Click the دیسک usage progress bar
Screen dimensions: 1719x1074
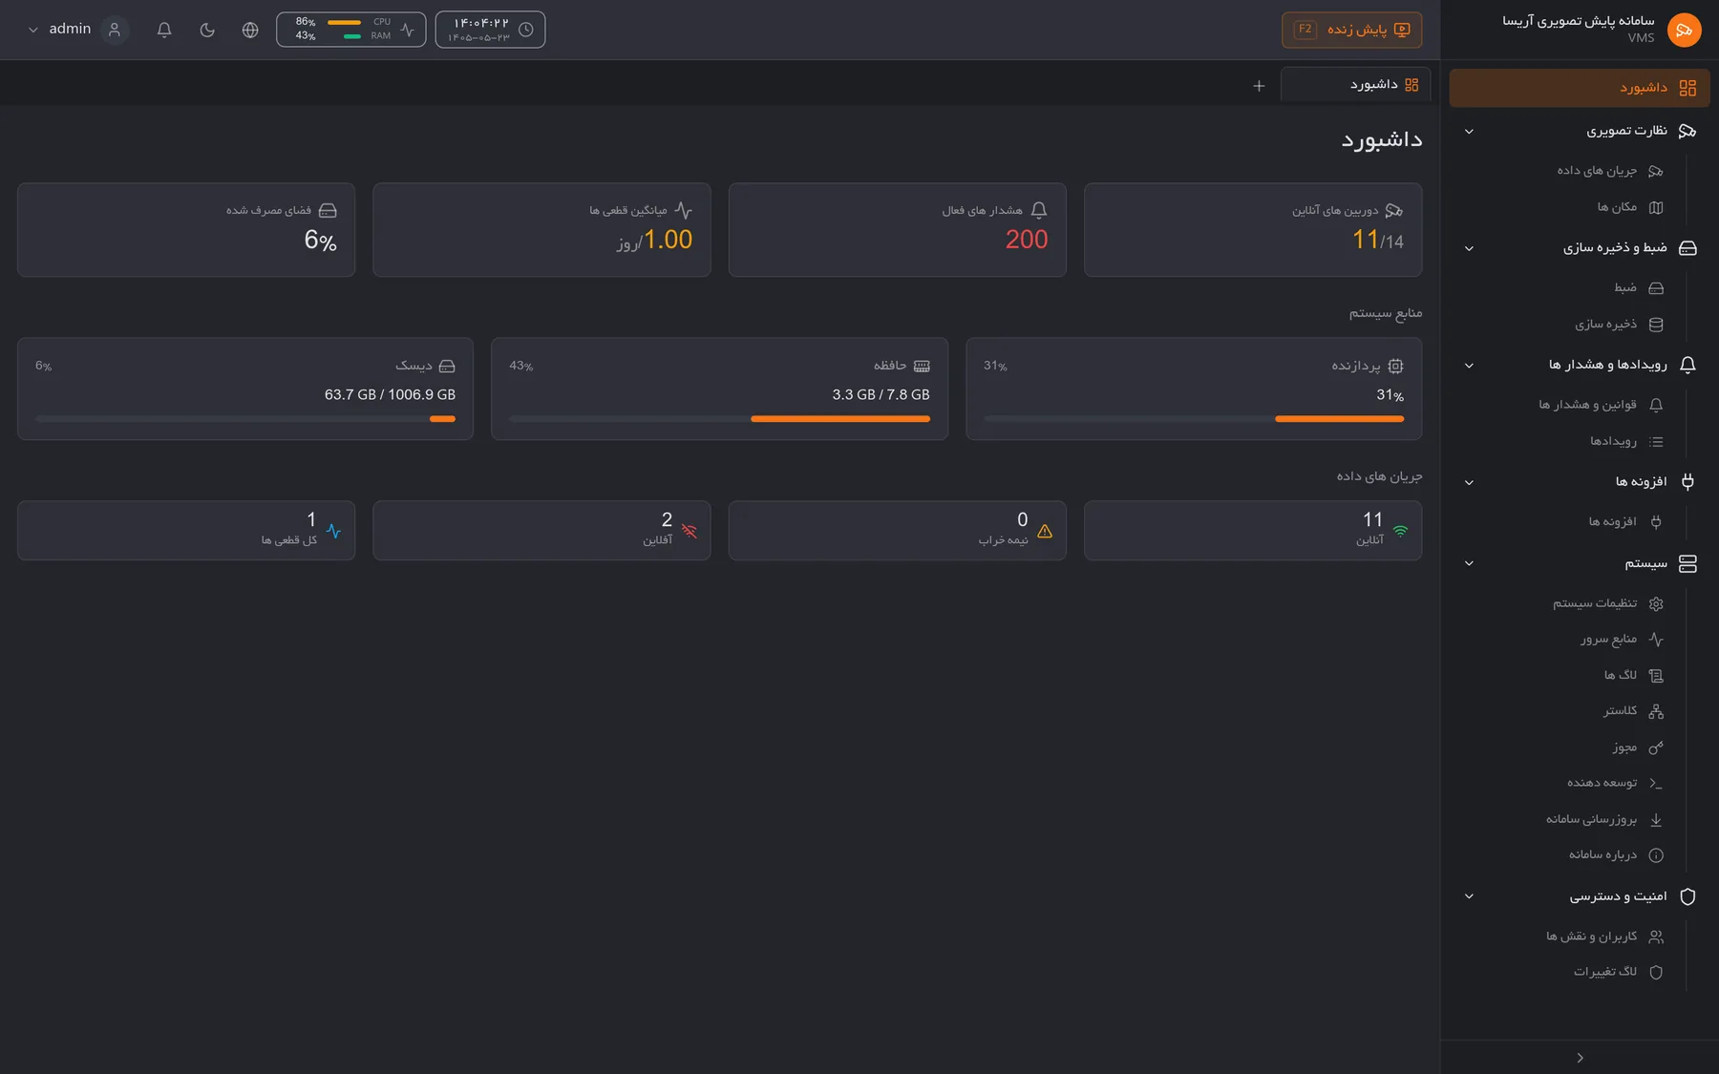tap(245, 418)
